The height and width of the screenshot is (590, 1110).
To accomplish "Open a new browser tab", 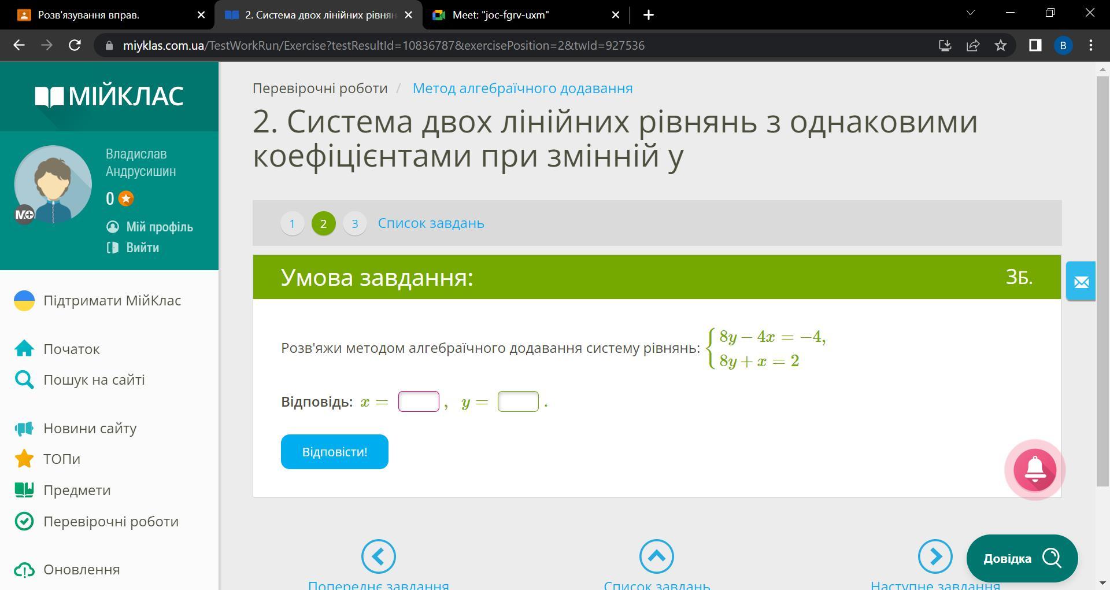I will pyautogui.click(x=649, y=15).
